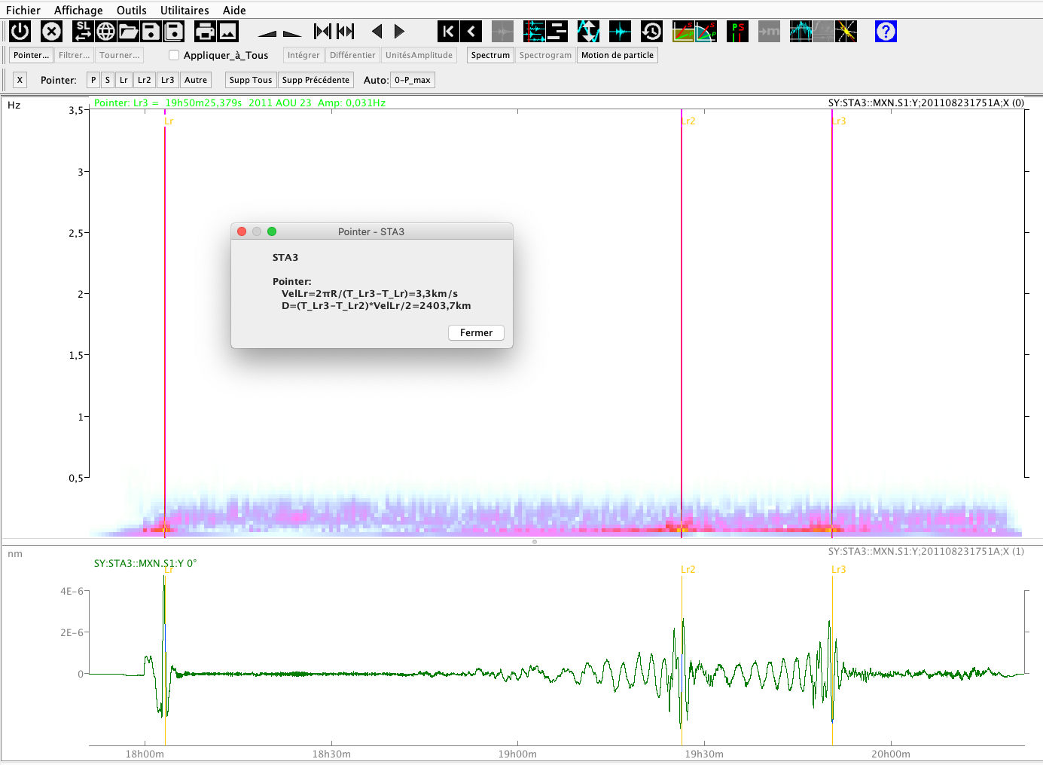Enable the Appliquer_à_Tous checkbox
Image resolution: width=1043 pixels, height=765 pixels.
tap(174, 55)
